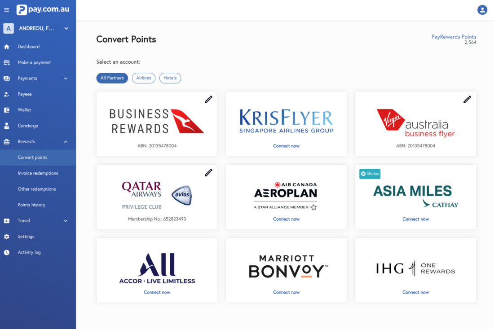Click the Activity log clock icon
This screenshot has height=329, width=494.
pos(7,252)
